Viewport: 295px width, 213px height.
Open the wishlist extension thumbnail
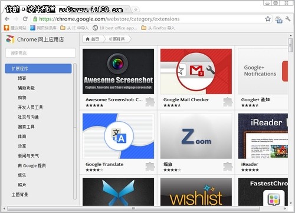coord(196,192)
